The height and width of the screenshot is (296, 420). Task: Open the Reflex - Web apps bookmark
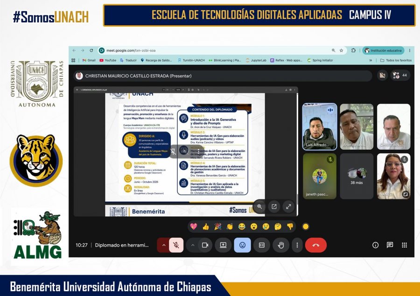(x=287, y=61)
